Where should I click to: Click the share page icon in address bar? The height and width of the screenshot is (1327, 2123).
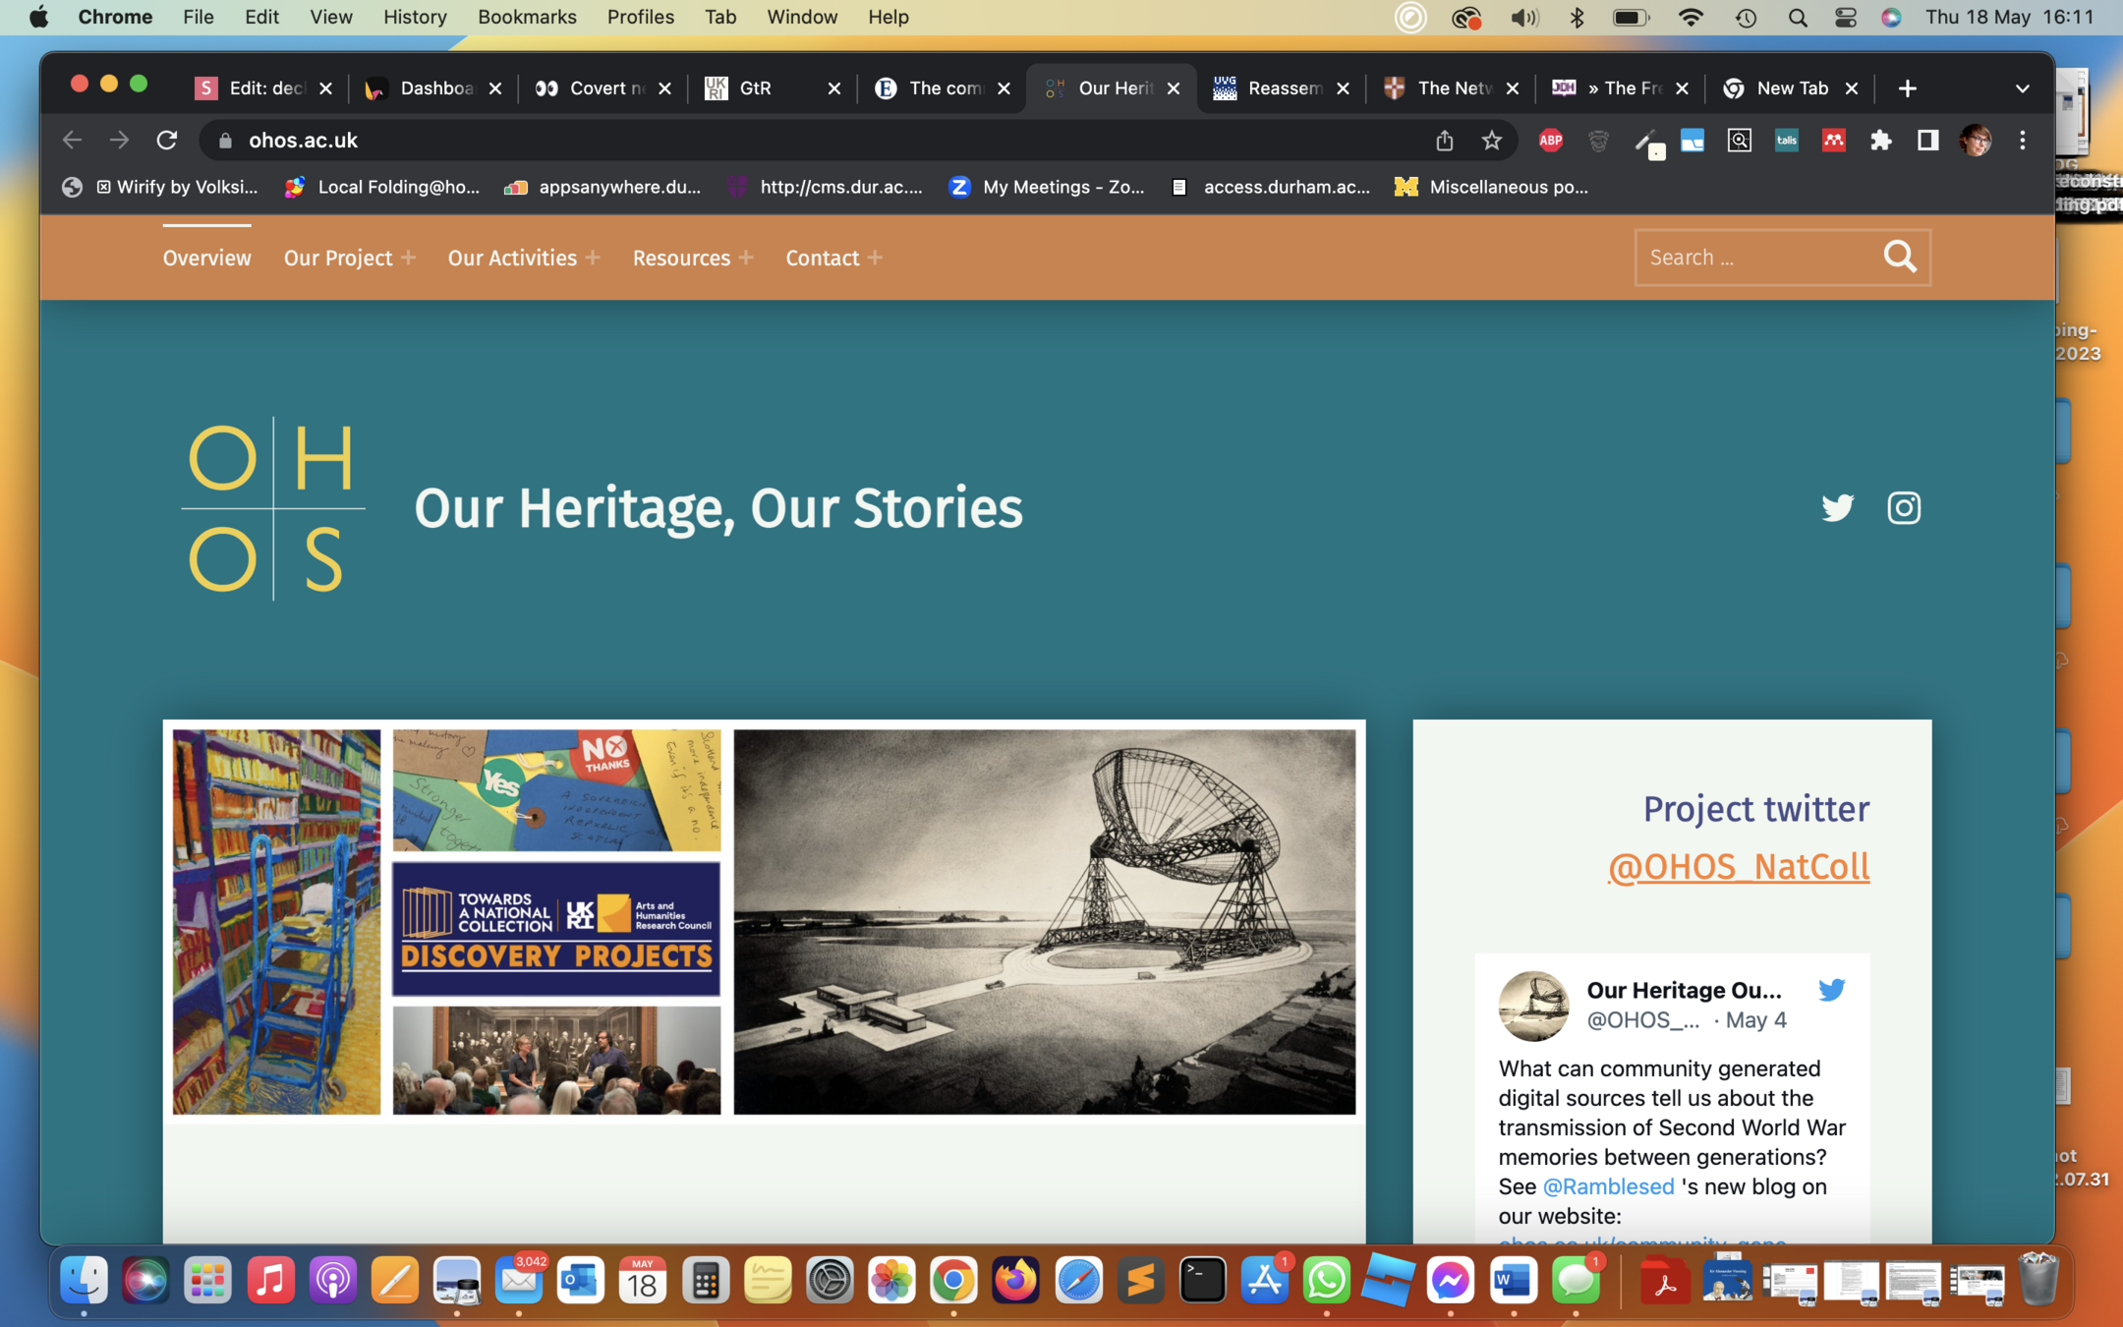tap(1444, 141)
